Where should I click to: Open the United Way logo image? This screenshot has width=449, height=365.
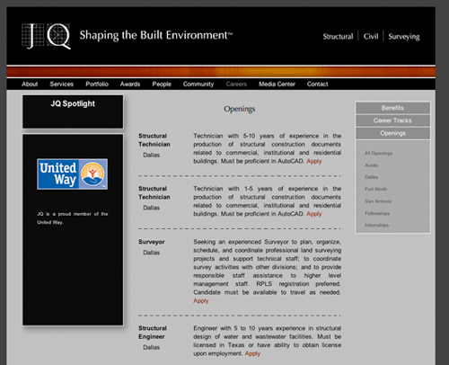point(72,174)
